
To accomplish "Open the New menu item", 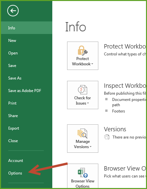I will point(27,40).
